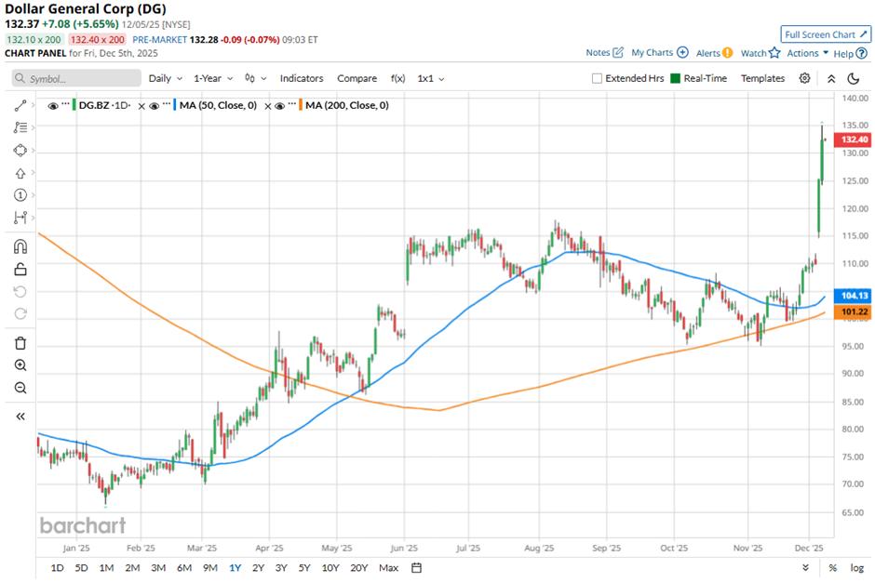Open chart settings gear icon
The width and height of the screenshot is (875, 583).
tap(804, 78)
